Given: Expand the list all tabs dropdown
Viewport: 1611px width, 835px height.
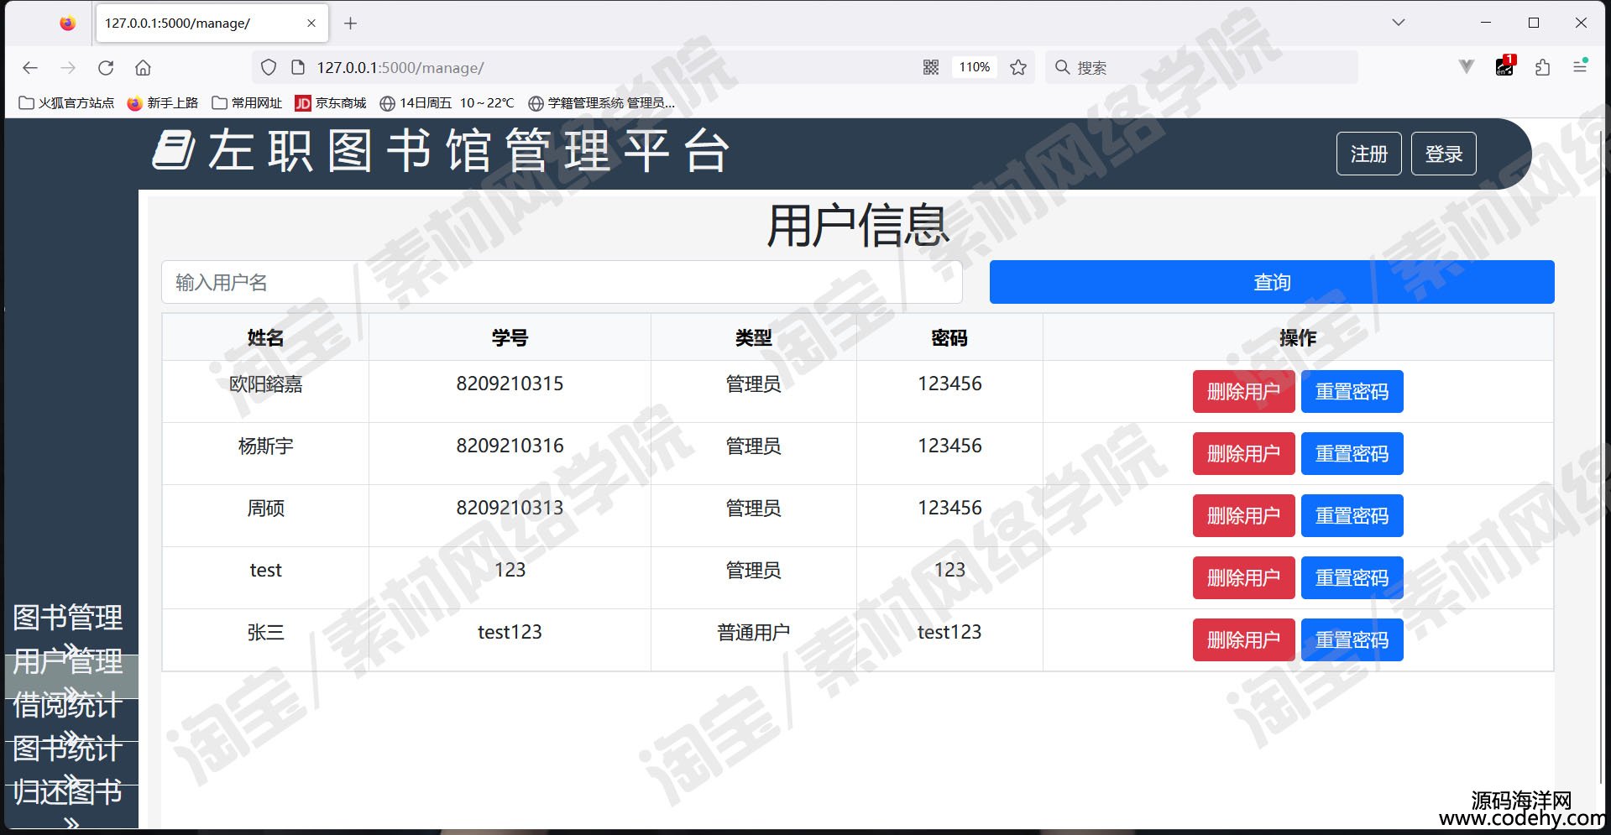Looking at the screenshot, I should coord(1399,23).
